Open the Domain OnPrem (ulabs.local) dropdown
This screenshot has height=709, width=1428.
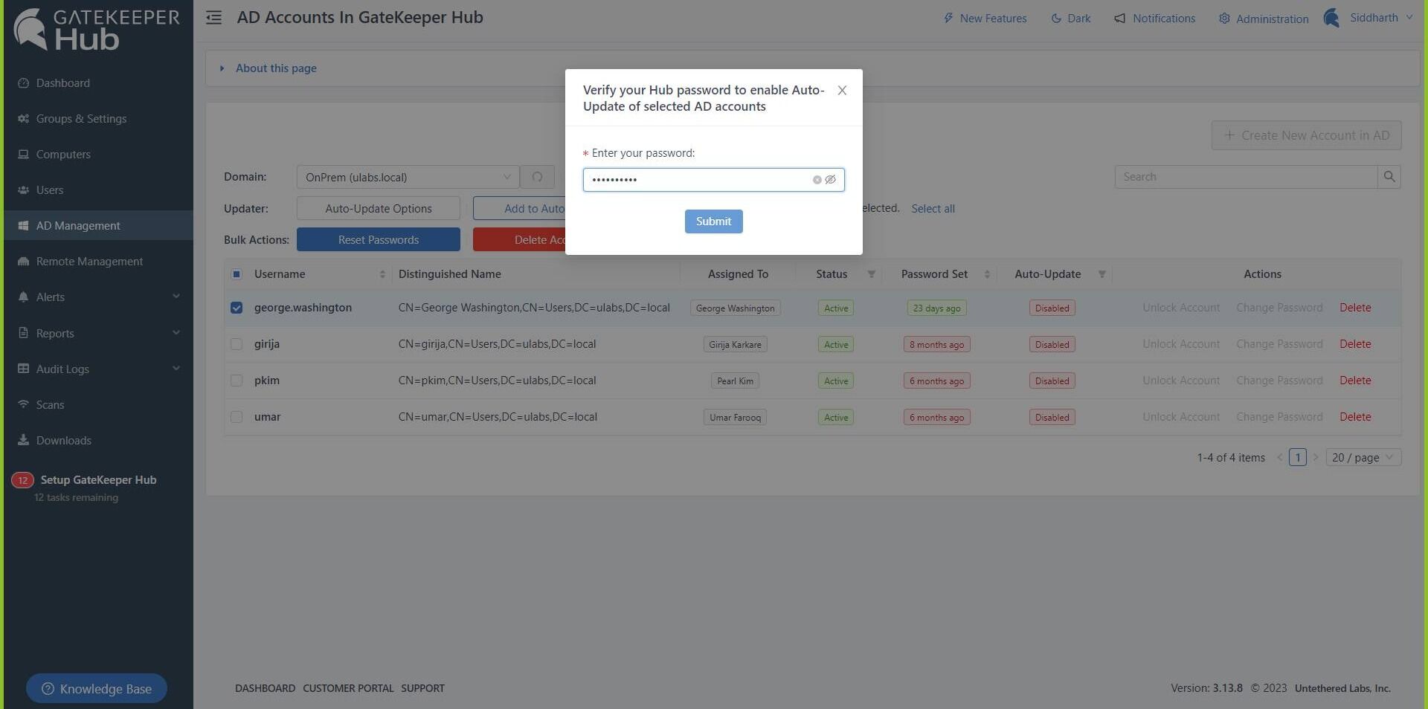click(x=408, y=177)
